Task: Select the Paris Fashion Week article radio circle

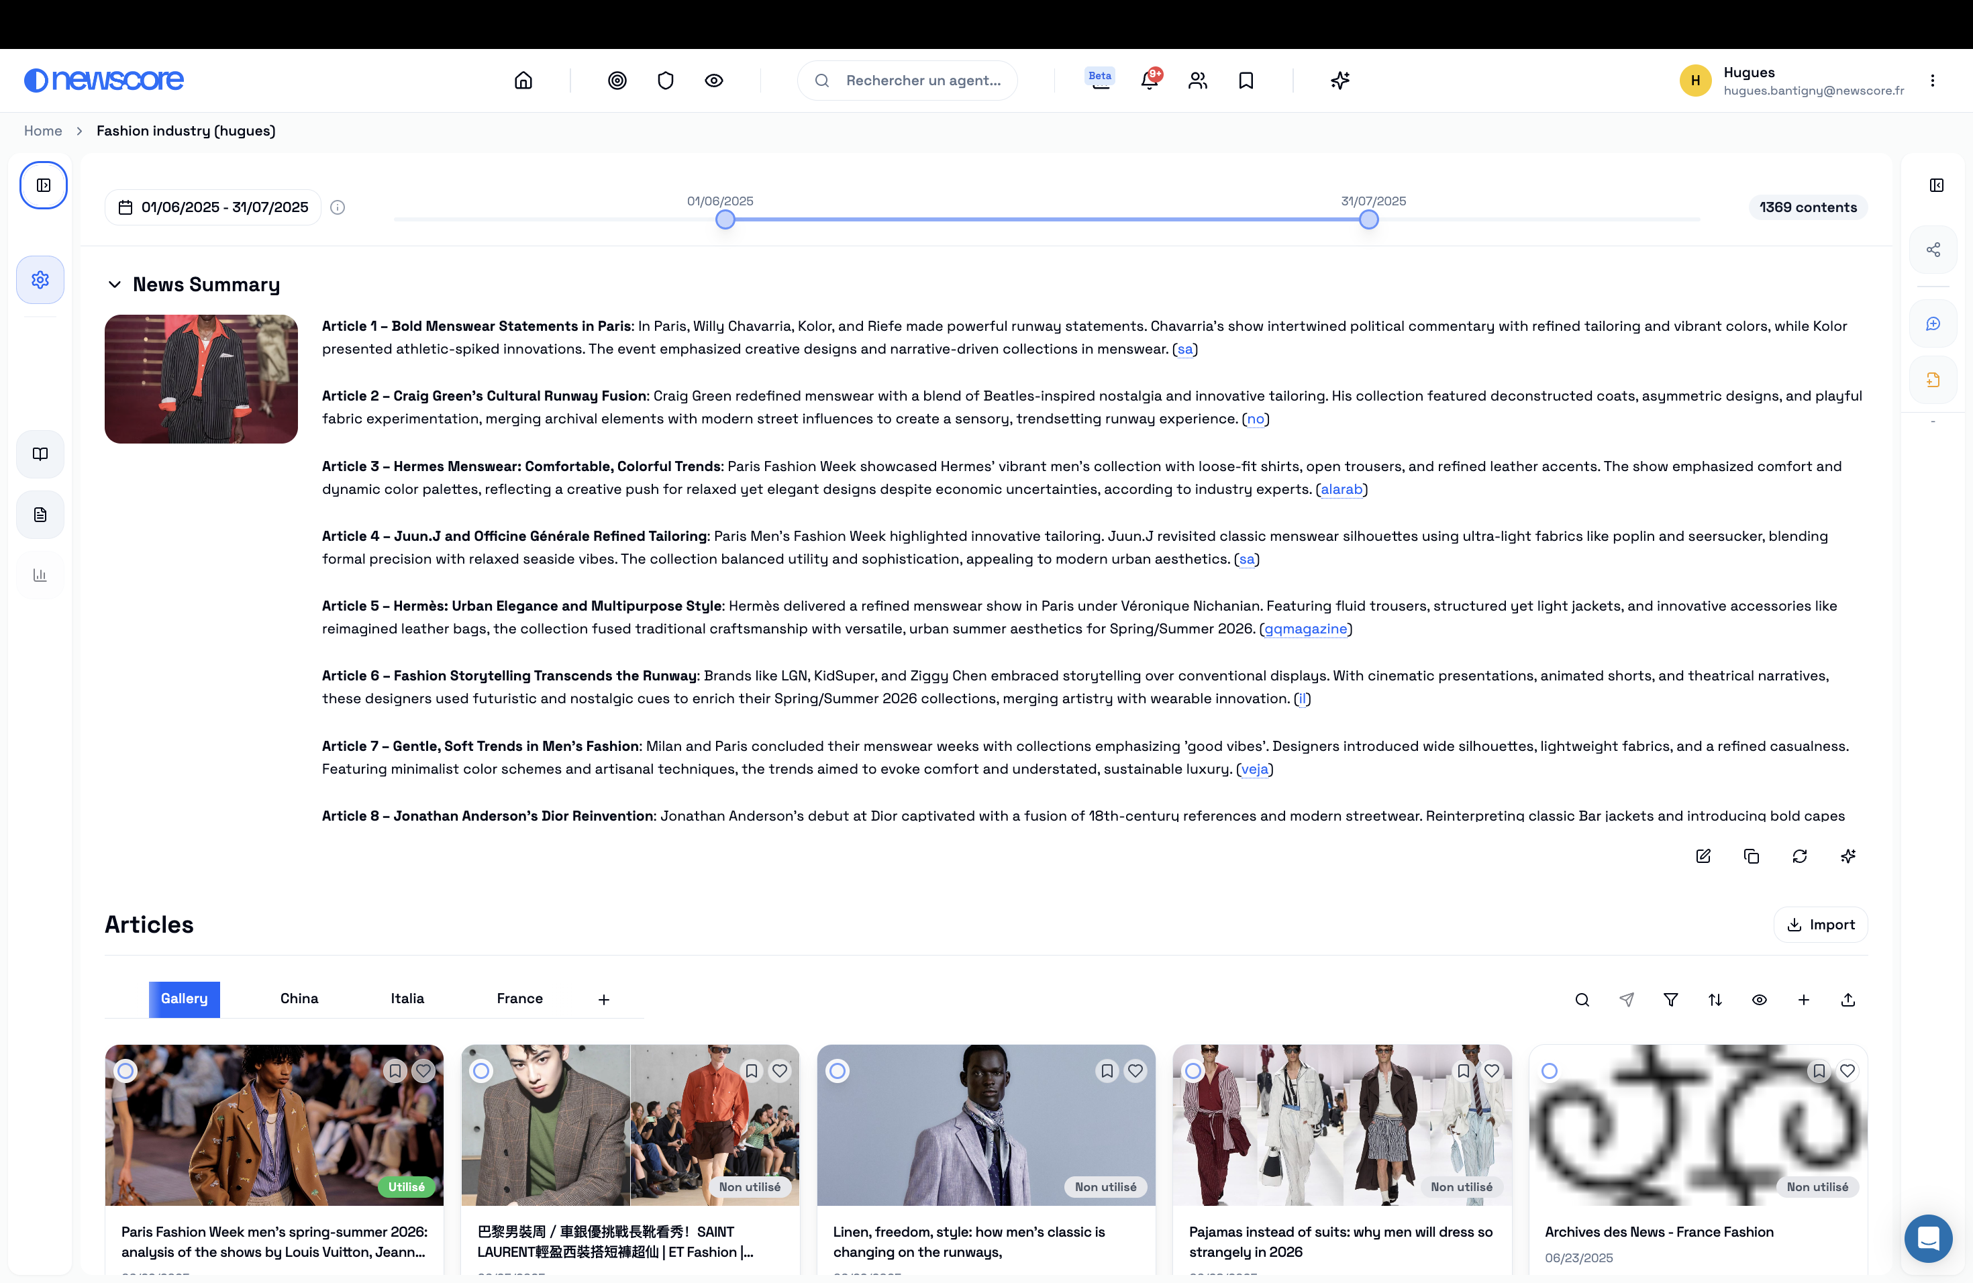Action: [125, 1071]
